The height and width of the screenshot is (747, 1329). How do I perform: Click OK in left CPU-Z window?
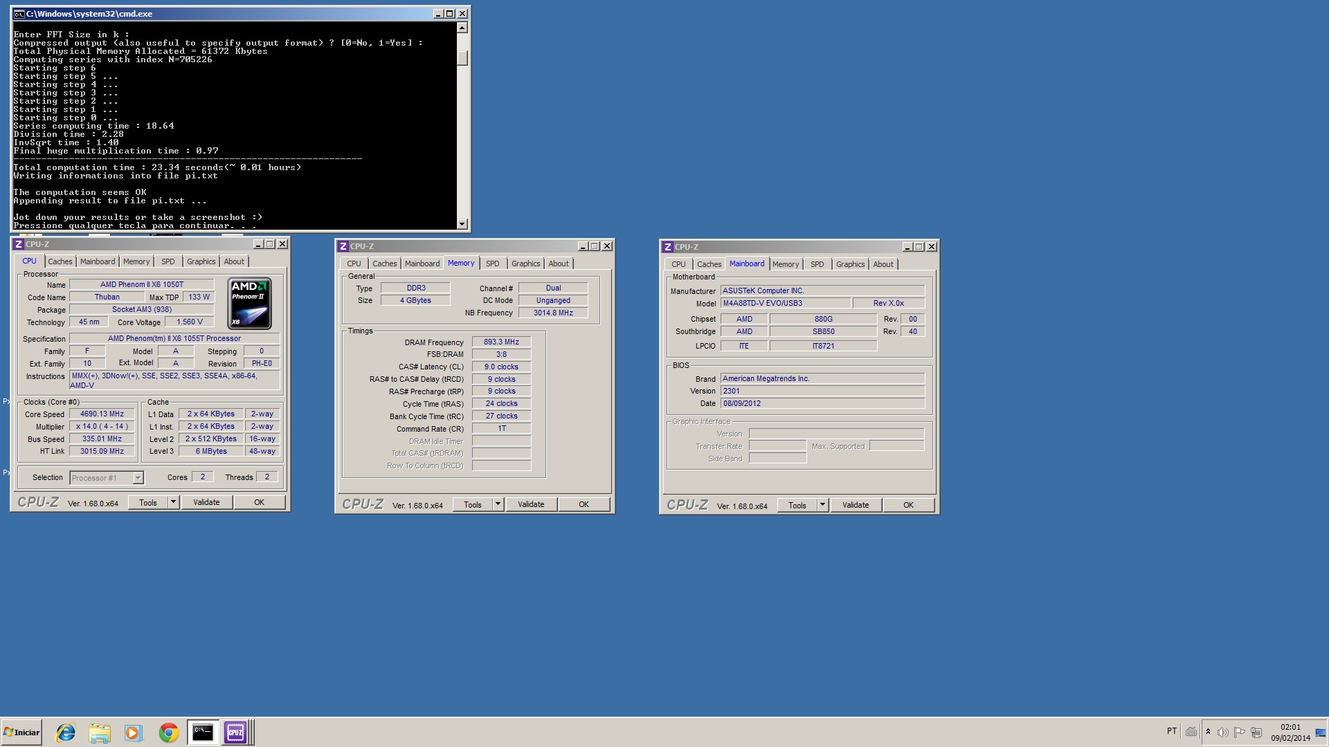(260, 502)
